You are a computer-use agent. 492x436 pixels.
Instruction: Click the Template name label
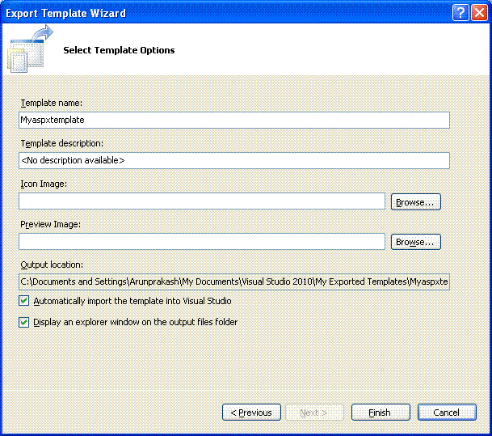(52, 103)
